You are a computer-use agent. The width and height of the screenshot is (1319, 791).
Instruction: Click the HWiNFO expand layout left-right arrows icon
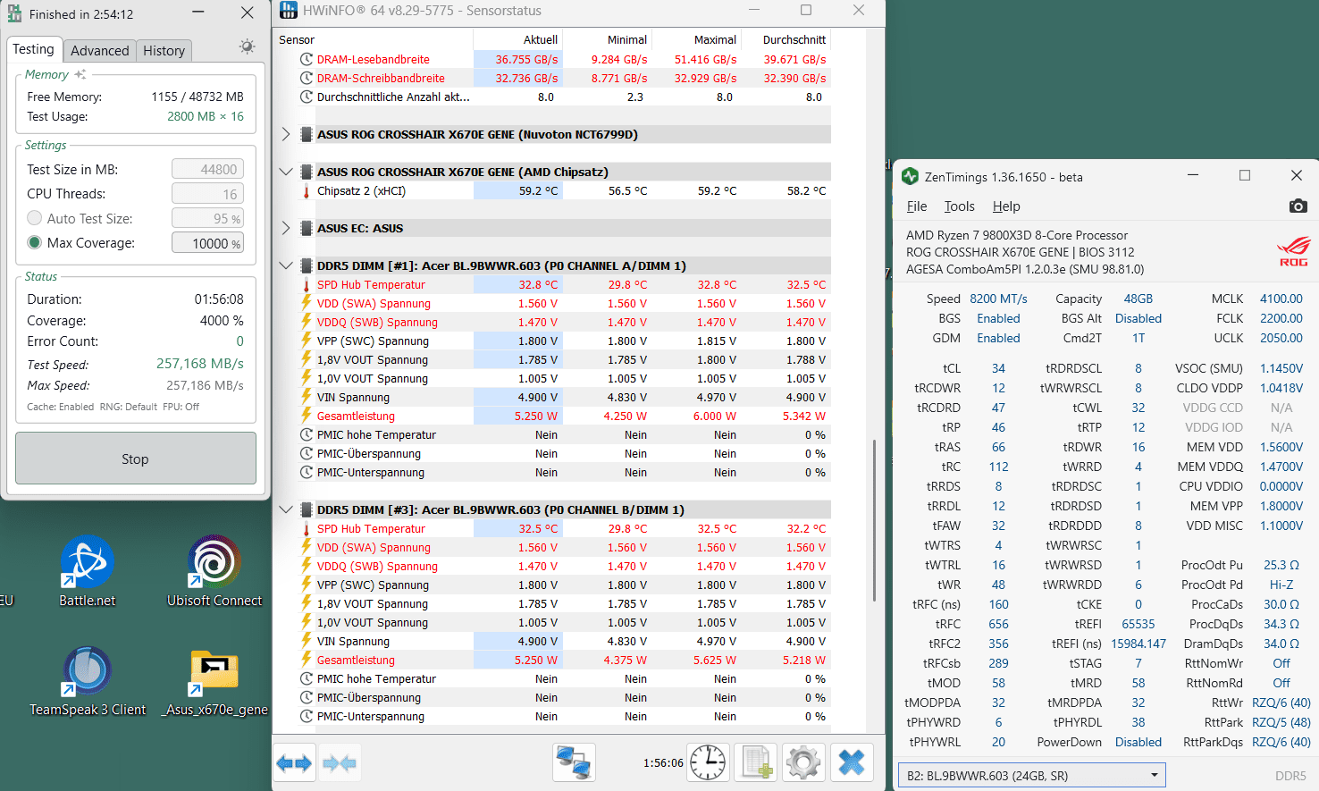point(294,763)
